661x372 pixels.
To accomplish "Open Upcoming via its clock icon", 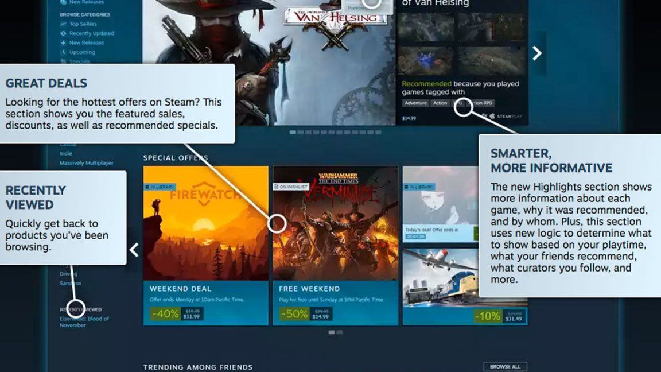I will 63,52.
